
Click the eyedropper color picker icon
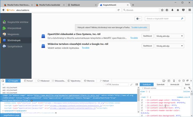(x=131, y=84)
